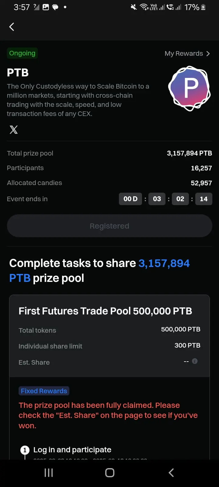
Task: Tap the Est. Share info icon
Action: point(195,361)
